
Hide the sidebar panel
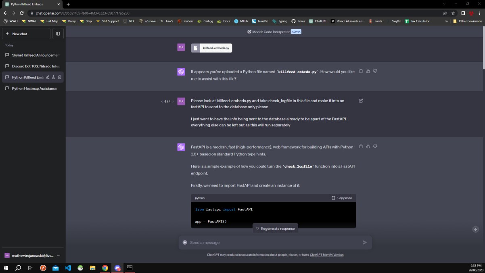click(x=58, y=34)
